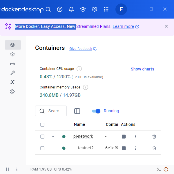Check the testnet2 row checkbox
174x174 pixels.
click(42, 148)
